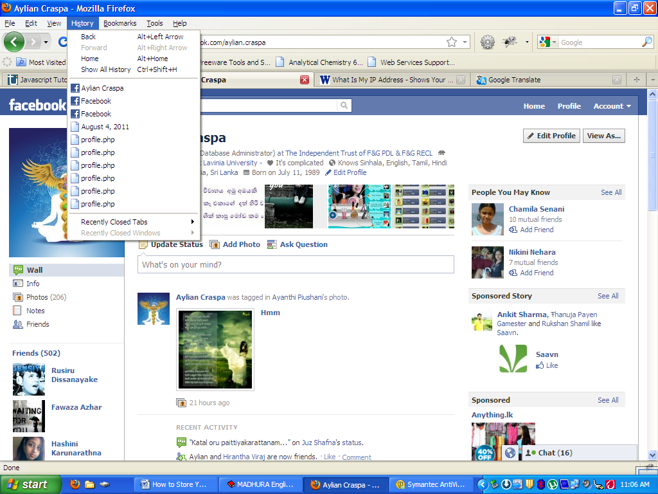Image resolution: width=658 pixels, height=494 pixels.
Task: Click the Wall speech bubble icon
Action: [x=18, y=270]
